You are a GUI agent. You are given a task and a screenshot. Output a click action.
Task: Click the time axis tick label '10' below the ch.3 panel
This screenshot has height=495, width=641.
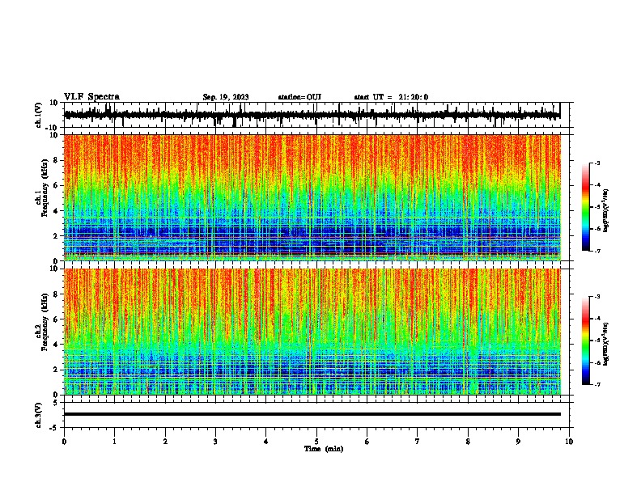[x=569, y=442]
